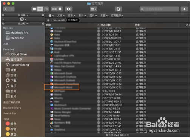Select macintosh in the path bar
Screen dimensions: 191x138
[59, 20]
